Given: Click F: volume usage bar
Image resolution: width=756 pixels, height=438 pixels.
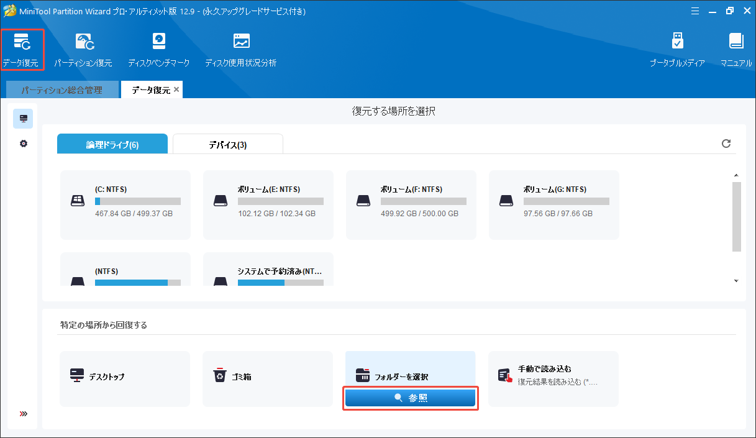Looking at the screenshot, I should pyautogui.click(x=424, y=201).
